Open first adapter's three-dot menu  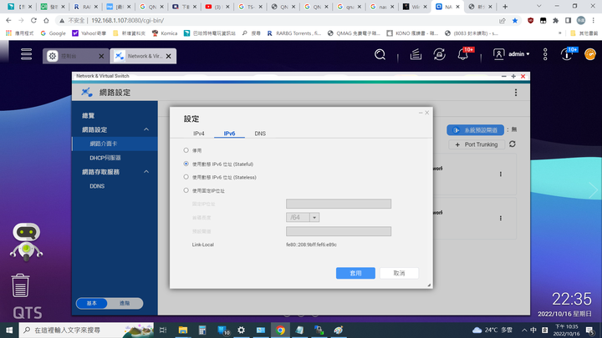(x=500, y=174)
